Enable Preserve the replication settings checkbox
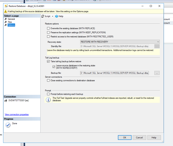 coord(48,33)
